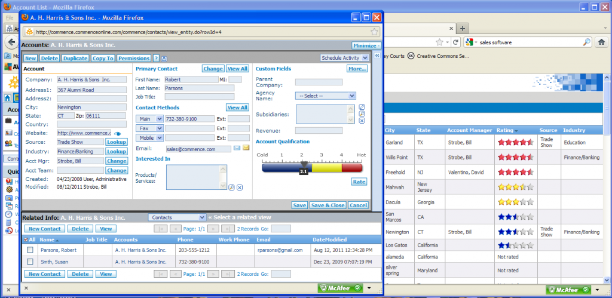Click the yellow envelope icon beside the Email field
This screenshot has width=612, height=298.
tap(246, 148)
